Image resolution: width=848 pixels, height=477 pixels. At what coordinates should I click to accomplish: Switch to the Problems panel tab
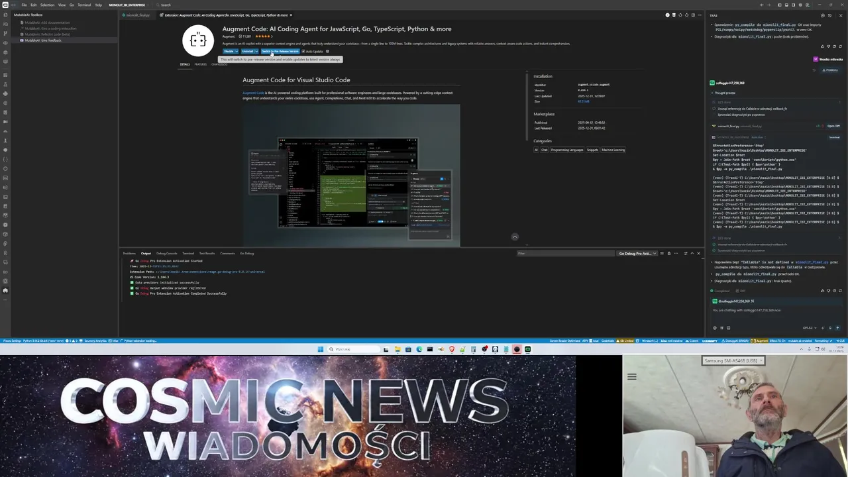pos(129,253)
